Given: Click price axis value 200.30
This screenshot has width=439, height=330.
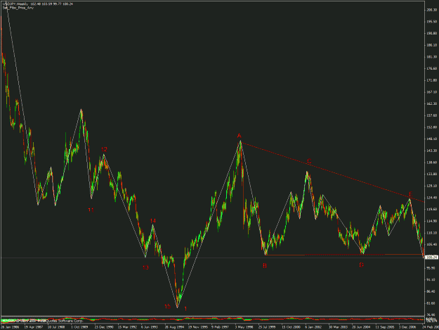Looking at the screenshot, I should pos(431,10).
